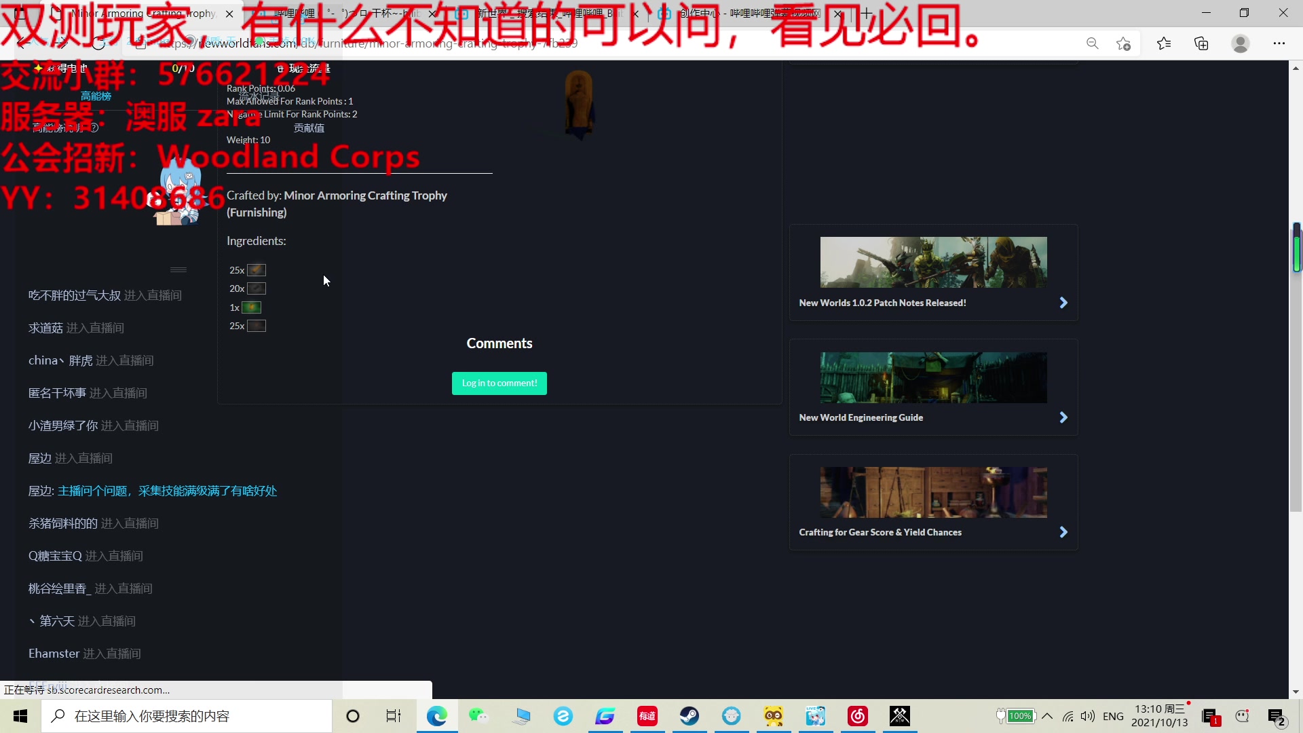Click the Ehamster 进入直播间 chat entry
1303x733 pixels.
coord(85,654)
